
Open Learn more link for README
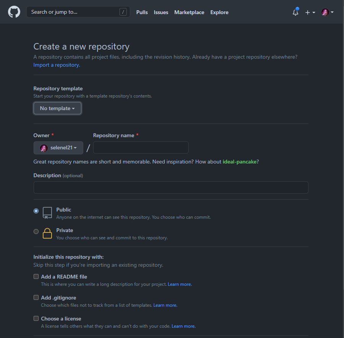180,284
